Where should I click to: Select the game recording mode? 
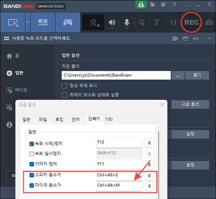(x=68, y=22)
